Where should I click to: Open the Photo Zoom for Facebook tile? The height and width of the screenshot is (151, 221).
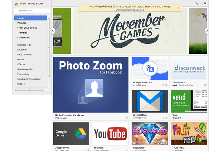pyautogui.click(x=91, y=85)
